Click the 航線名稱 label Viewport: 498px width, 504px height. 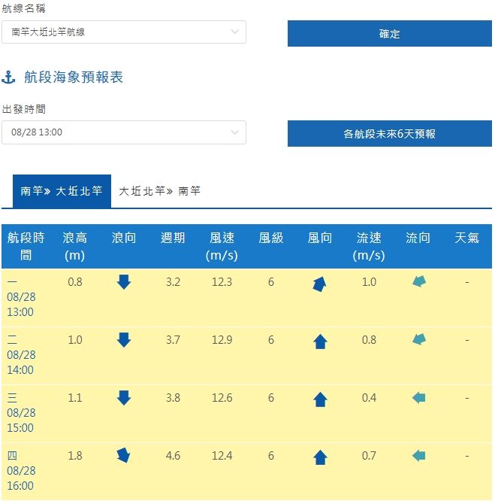coord(24,8)
